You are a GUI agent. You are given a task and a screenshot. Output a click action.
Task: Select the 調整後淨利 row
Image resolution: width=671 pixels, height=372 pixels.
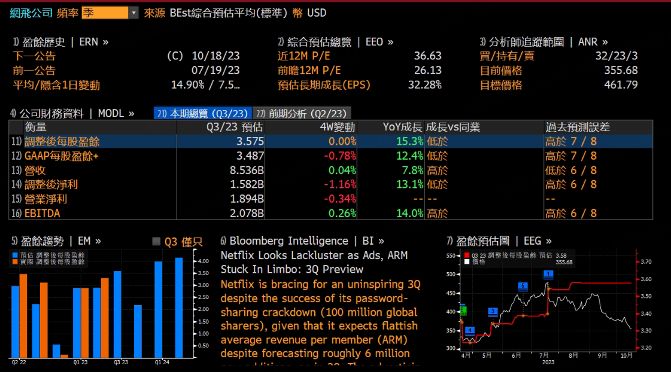[331, 184]
